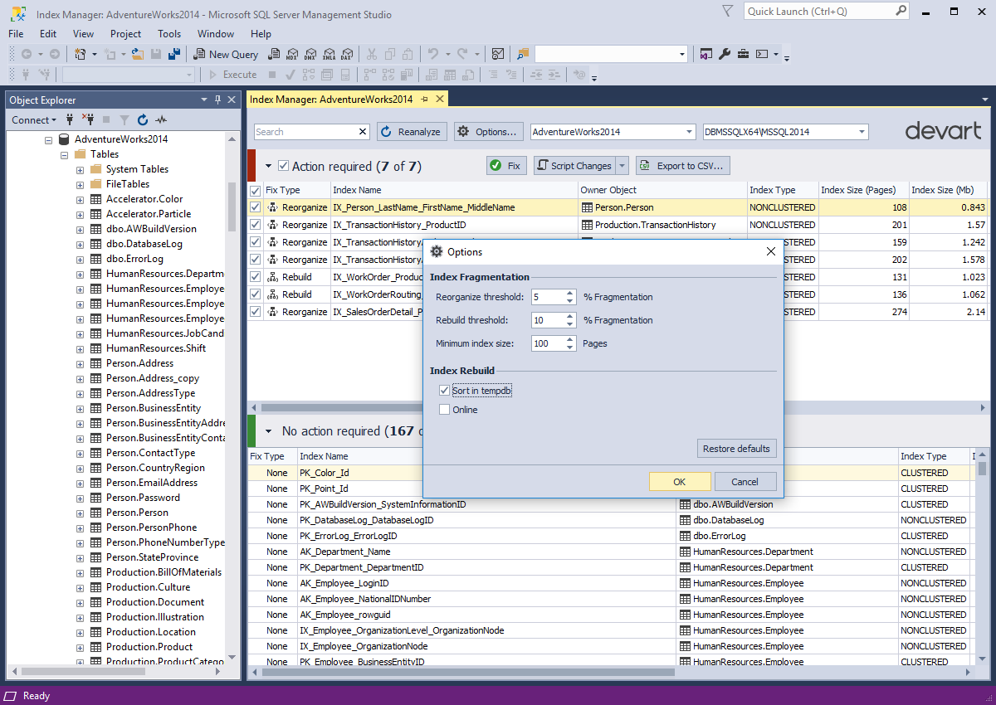Click the Quick Launch search magnifier icon

[x=901, y=11]
